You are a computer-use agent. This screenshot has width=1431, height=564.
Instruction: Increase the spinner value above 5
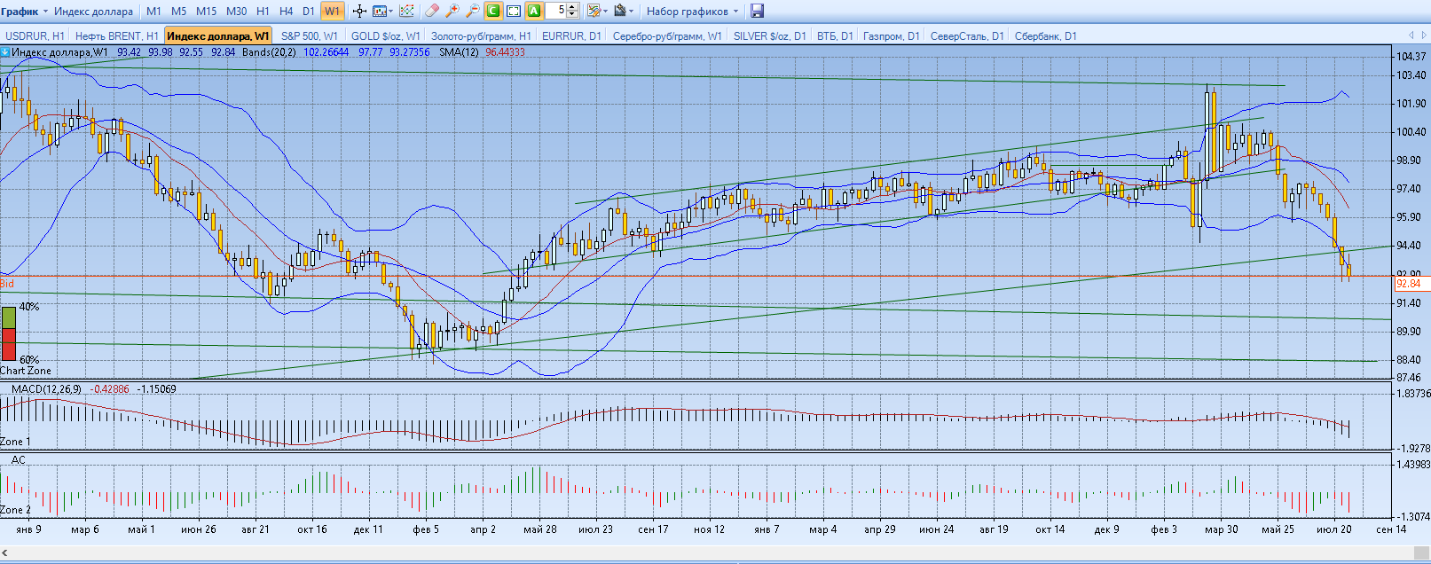(572, 8)
